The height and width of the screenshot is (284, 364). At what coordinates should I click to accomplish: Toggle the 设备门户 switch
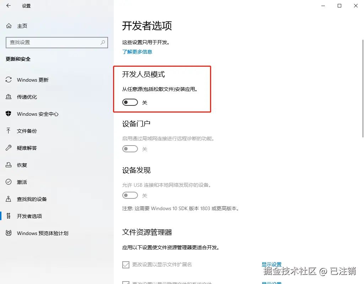pos(130,149)
